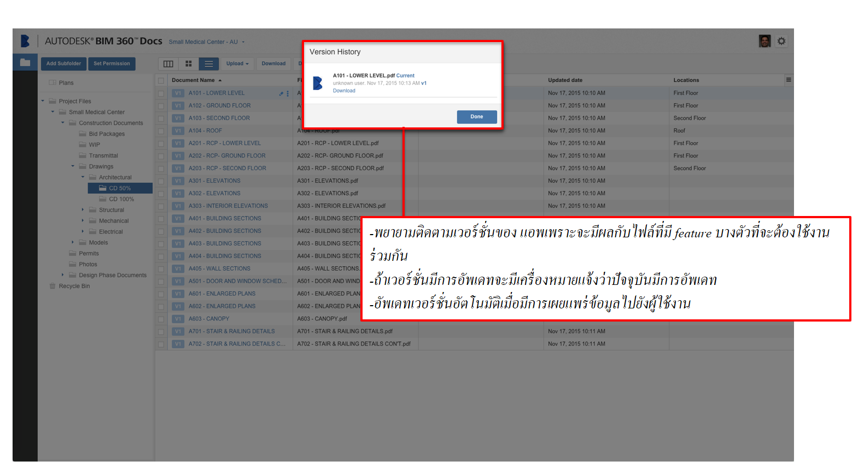Click the user profile avatar
The width and height of the screenshot is (864, 467).
point(765,41)
